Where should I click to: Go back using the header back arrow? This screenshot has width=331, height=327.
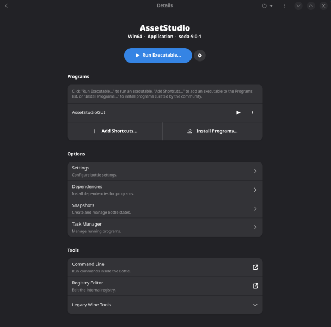[x=7, y=6]
